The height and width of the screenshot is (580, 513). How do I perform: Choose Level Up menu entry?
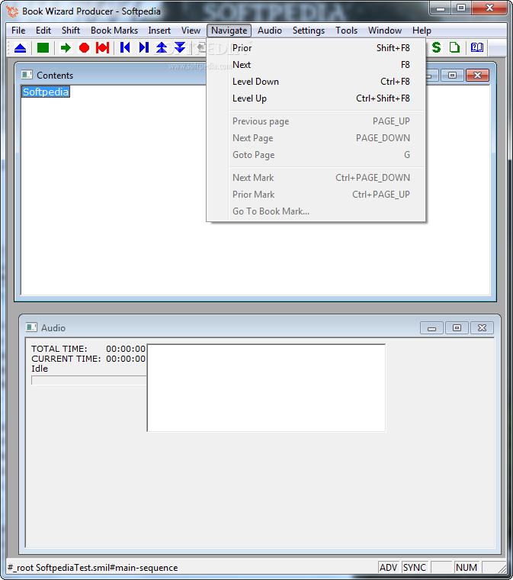316,98
